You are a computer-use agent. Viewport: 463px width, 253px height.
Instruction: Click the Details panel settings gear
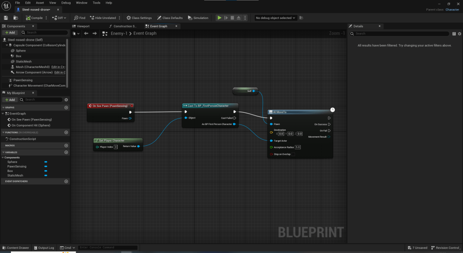459,33
